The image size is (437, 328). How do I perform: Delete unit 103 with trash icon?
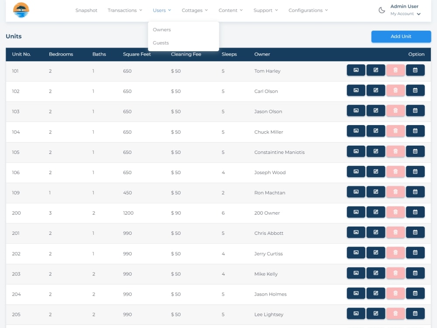(x=395, y=111)
